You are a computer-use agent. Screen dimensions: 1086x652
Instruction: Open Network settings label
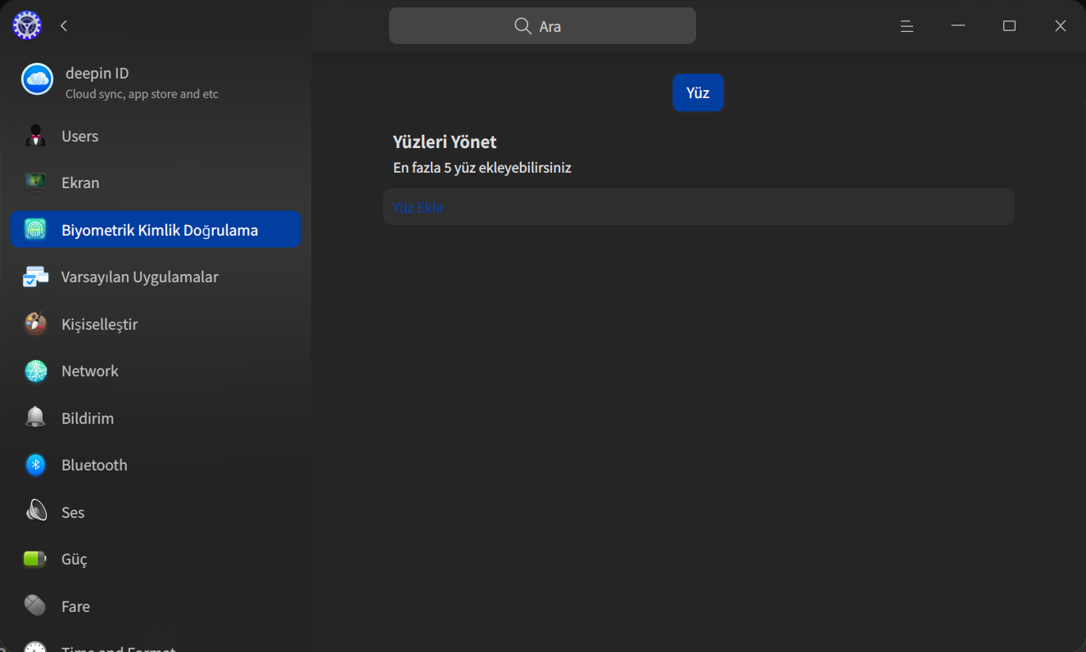[90, 371]
